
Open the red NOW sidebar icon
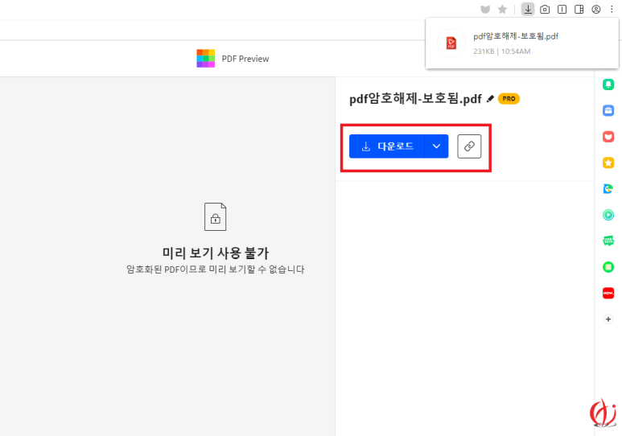(608, 293)
